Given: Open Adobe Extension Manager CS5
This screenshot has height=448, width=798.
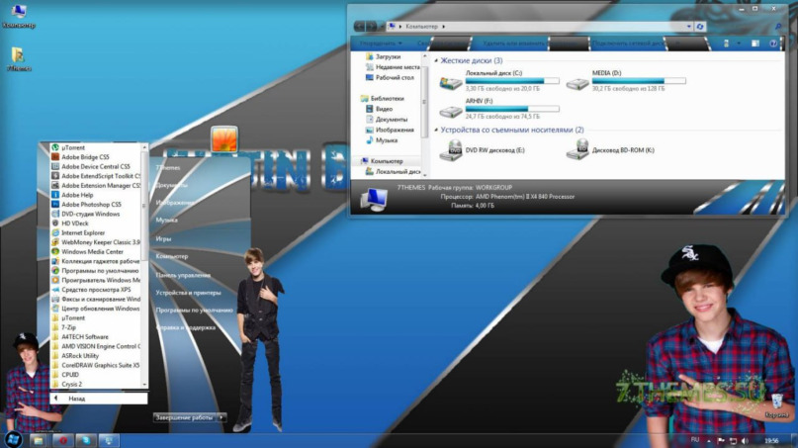Looking at the screenshot, I should [x=96, y=186].
